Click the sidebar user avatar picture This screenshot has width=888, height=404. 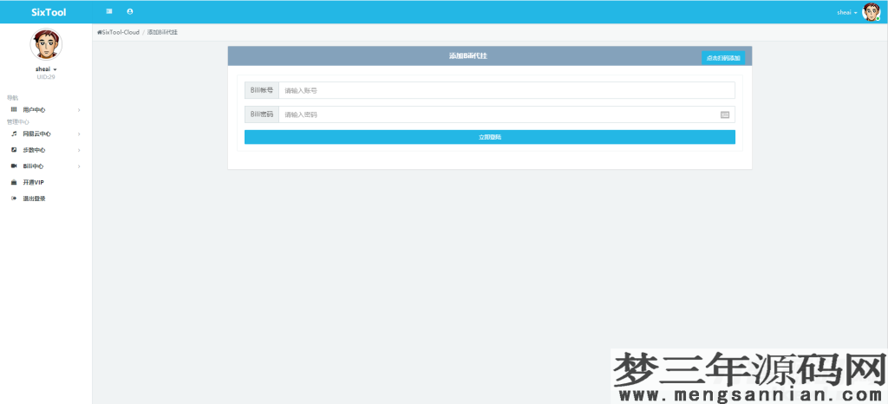(46, 44)
